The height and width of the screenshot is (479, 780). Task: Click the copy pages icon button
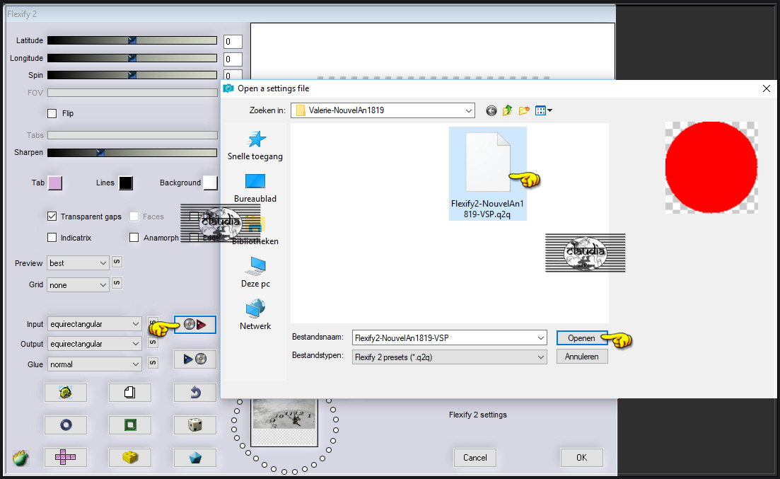click(x=130, y=393)
